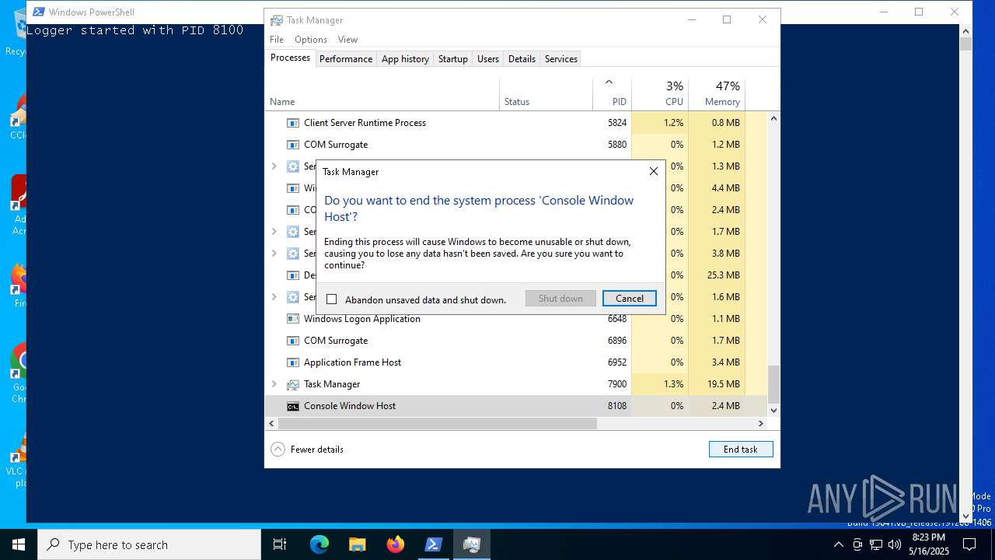Click process list scroll down arrow
The height and width of the screenshot is (560, 995).
click(773, 410)
